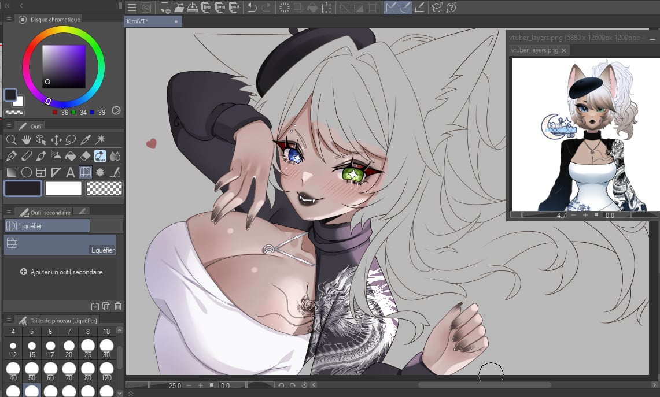Select the Gradient tool

[x=12, y=172]
